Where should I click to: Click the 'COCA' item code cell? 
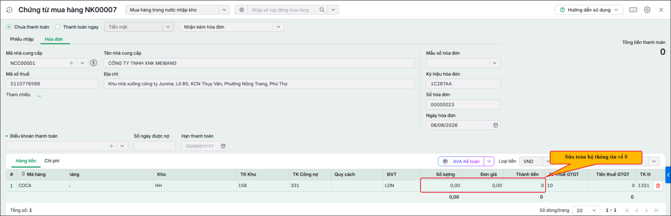(x=43, y=185)
